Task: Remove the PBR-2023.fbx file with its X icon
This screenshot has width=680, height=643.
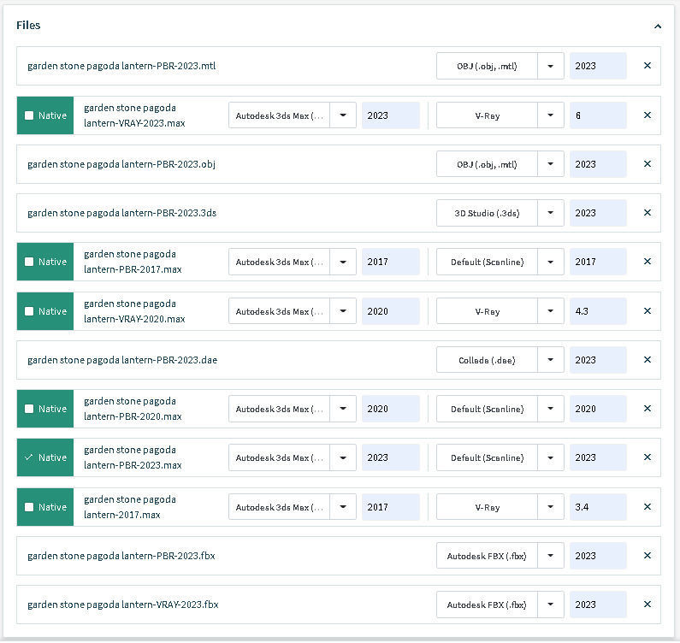Action: (x=647, y=556)
